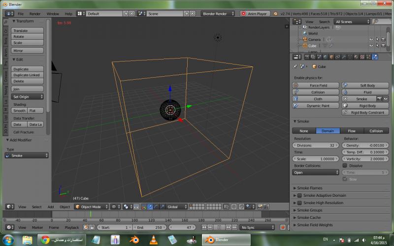This screenshot has width=394, height=246.
Task: Open the Constraints properties tab
Action: (x=338, y=57)
